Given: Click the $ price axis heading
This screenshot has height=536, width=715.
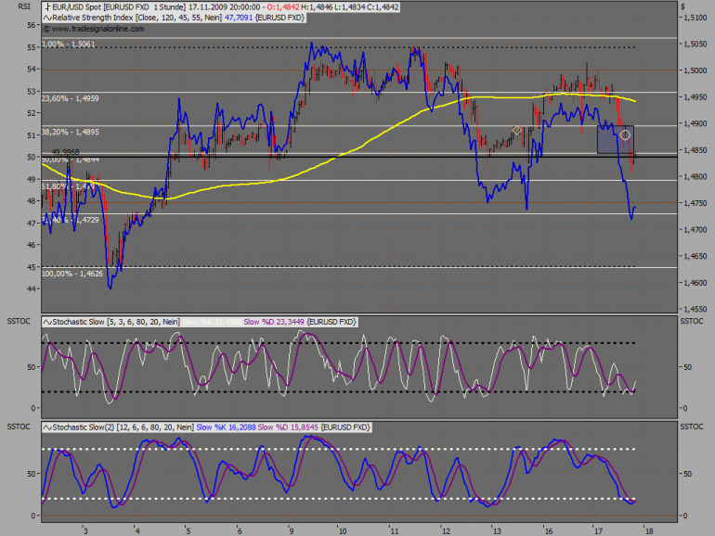Looking at the screenshot, I should pyautogui.click(x=683, y=6).
